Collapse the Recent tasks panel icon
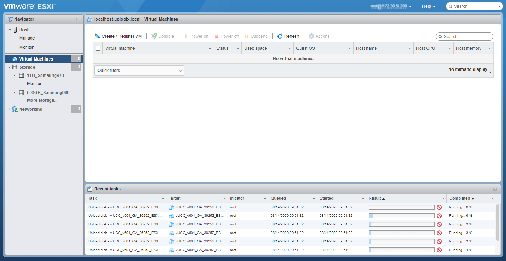This screenshot has height=261, width=506. 495,189
